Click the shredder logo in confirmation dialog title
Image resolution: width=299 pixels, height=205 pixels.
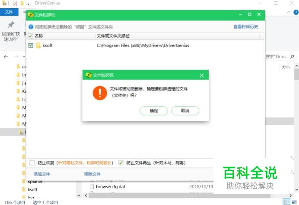pos(89,75)
